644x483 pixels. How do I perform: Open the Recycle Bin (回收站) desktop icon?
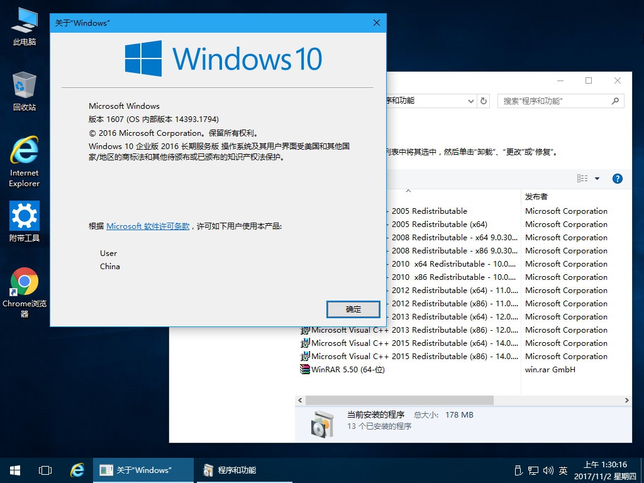25,91
